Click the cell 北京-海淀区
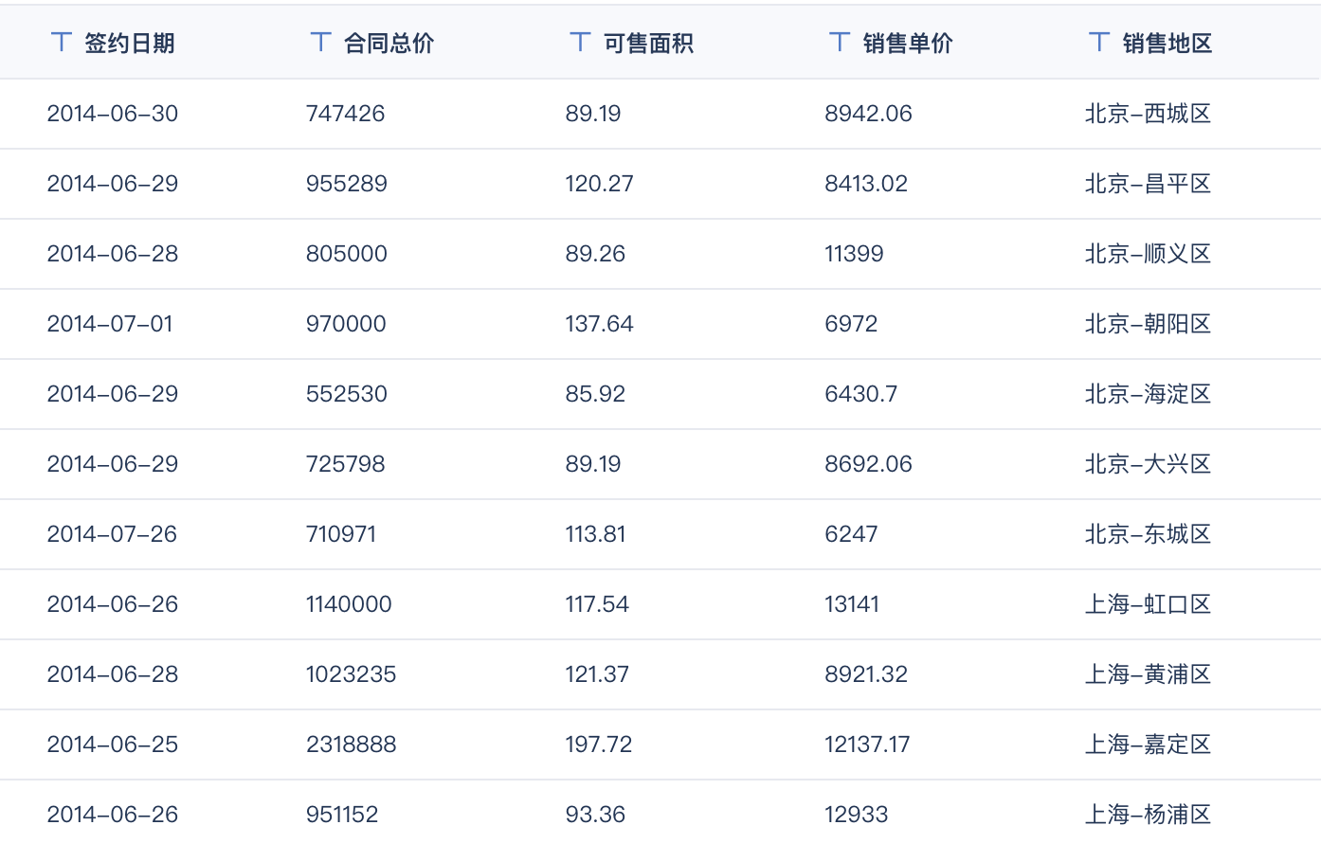The height and width of the screenshot is (843, 1321). pyautogui.click(x=1148, y=394)
